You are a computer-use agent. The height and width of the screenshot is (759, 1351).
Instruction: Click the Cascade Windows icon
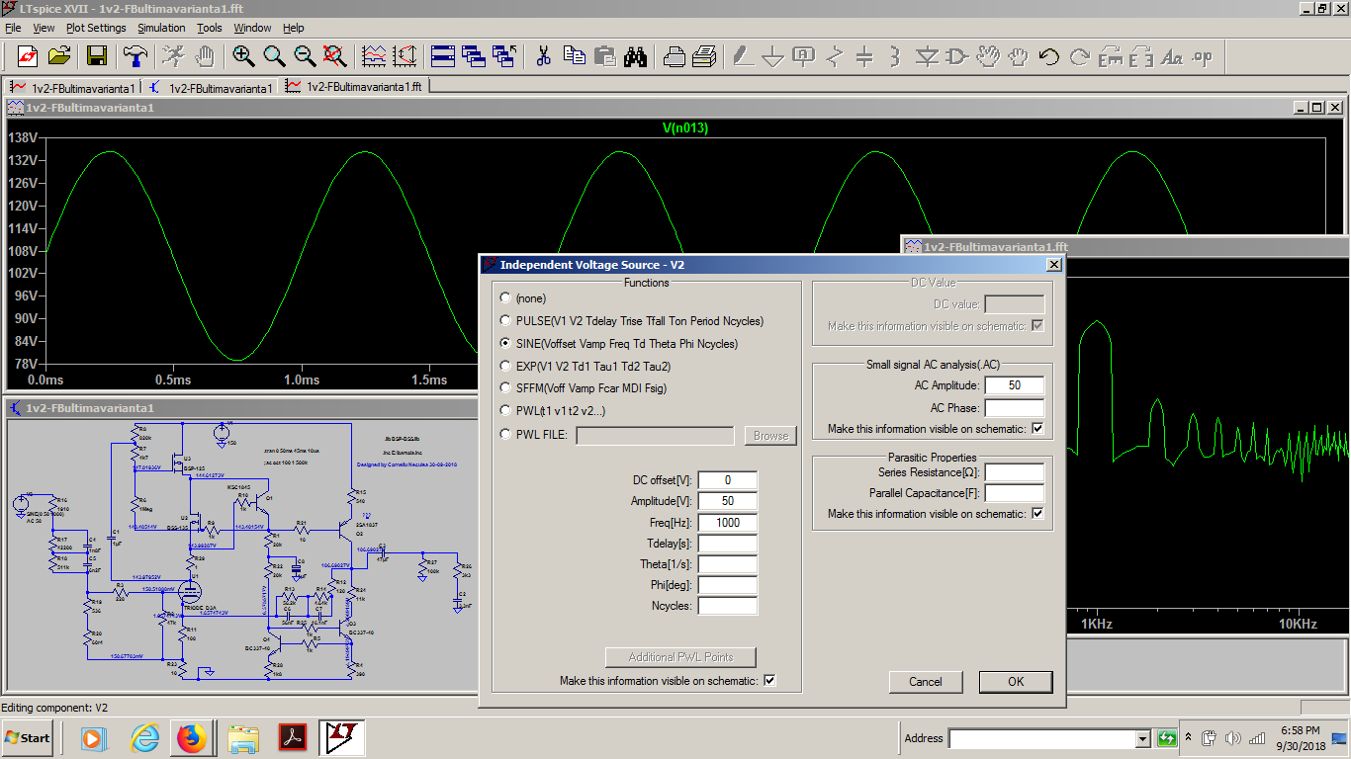pyautogui.click(x=474, y=56)
